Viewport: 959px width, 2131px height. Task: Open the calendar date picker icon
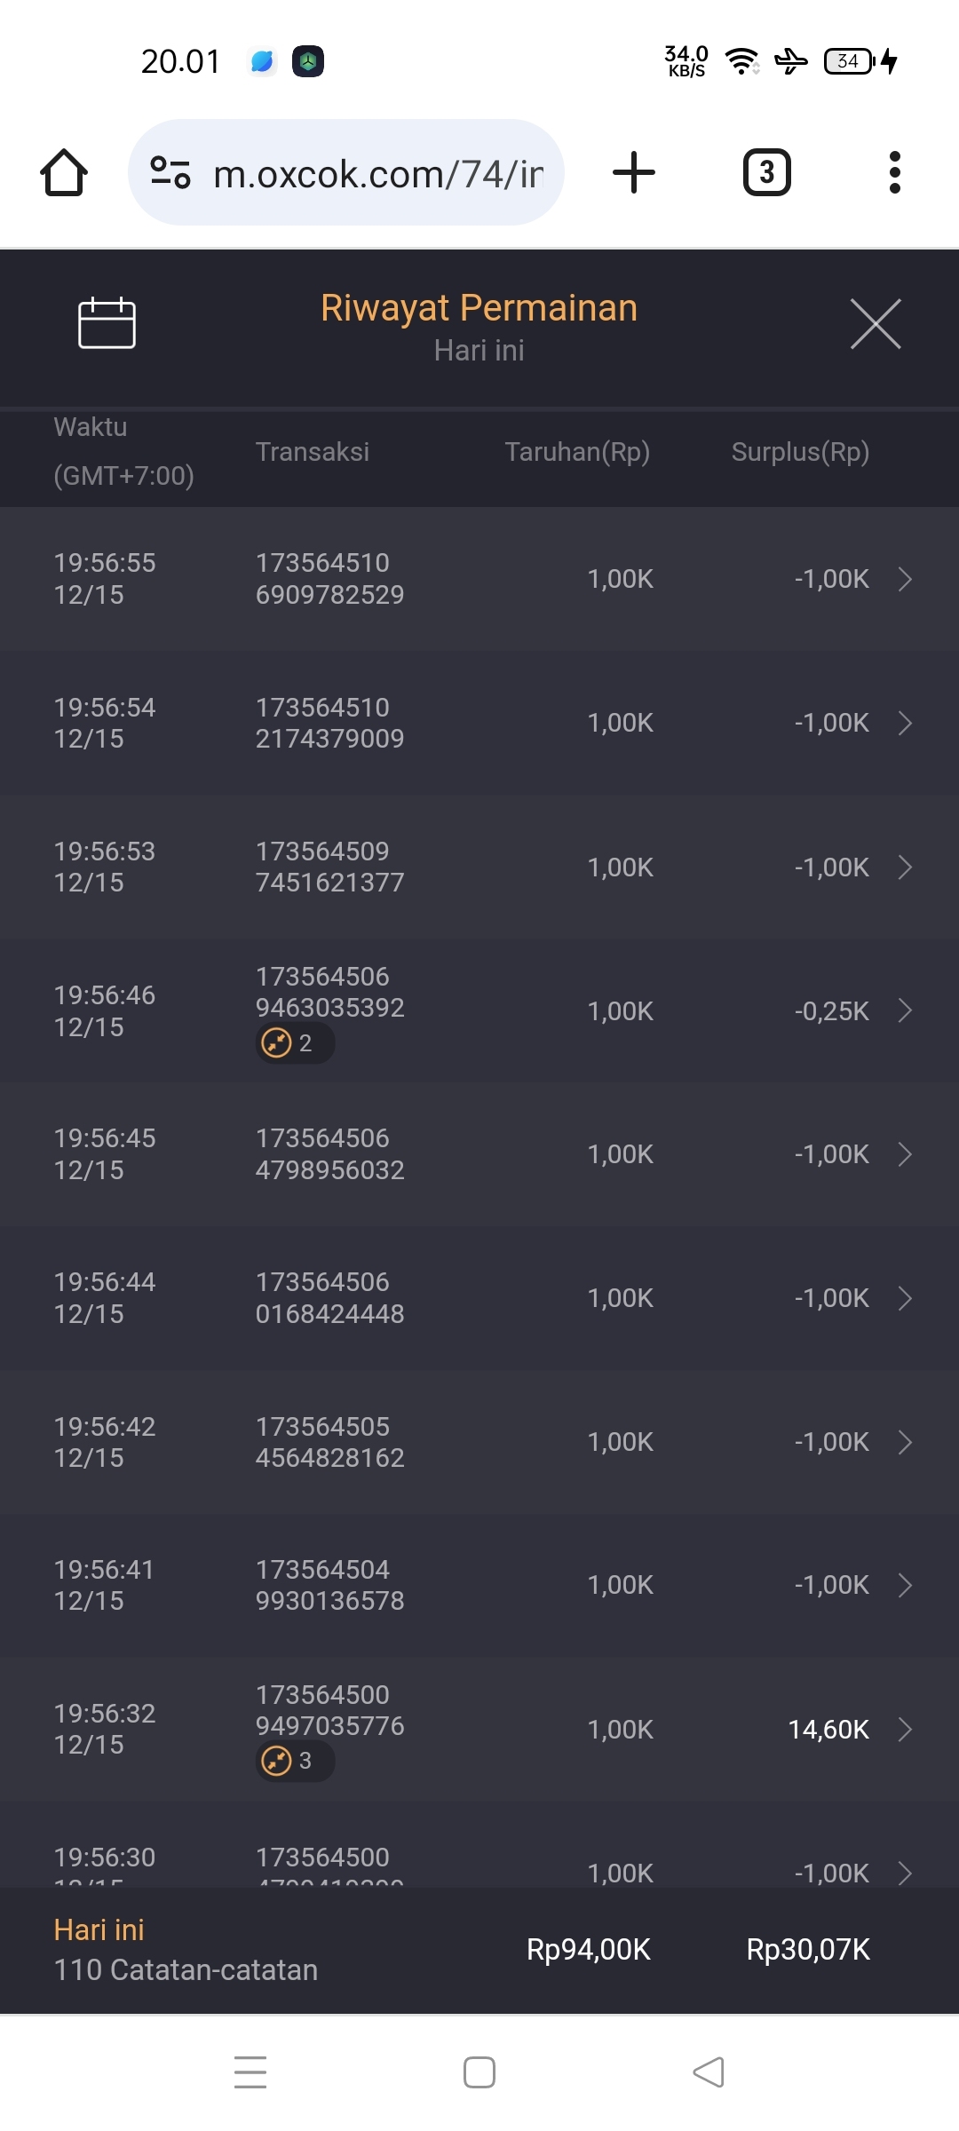[x=107, y=323]
